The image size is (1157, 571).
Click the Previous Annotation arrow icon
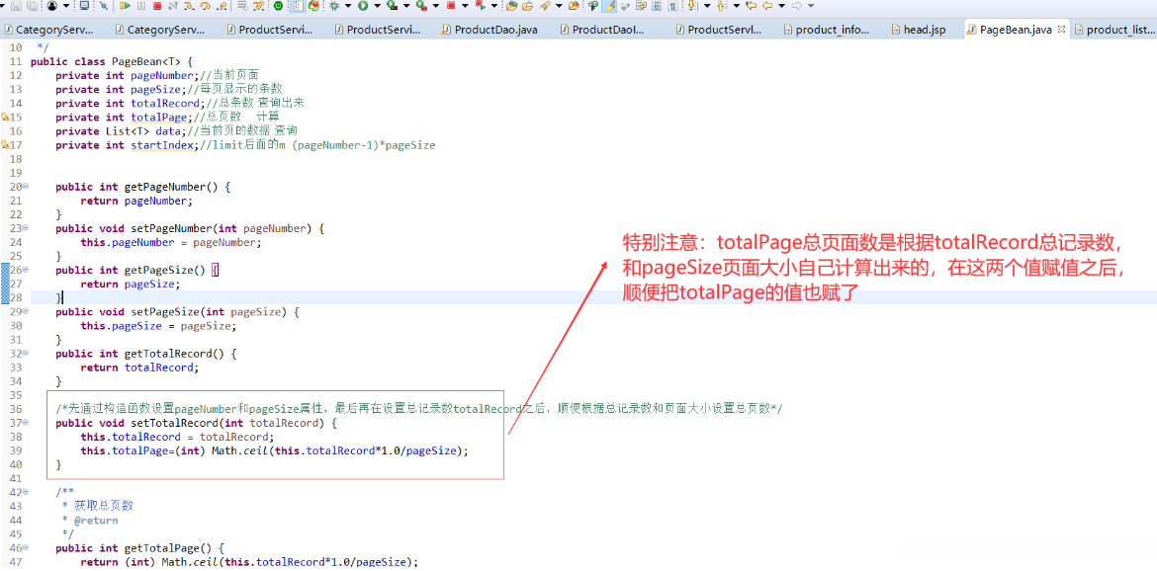(x=722, y=6)
